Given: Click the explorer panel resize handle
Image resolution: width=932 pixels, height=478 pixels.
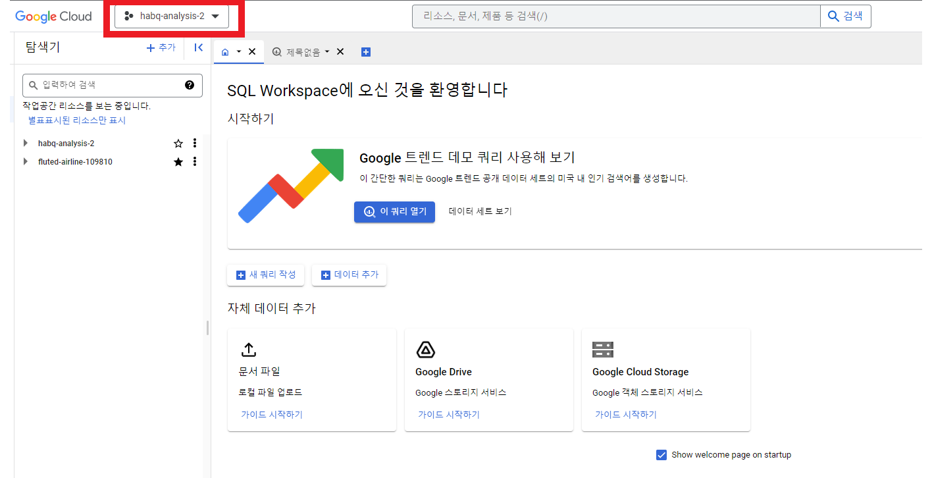Looking at the screenshot, I should coord(207,328).
